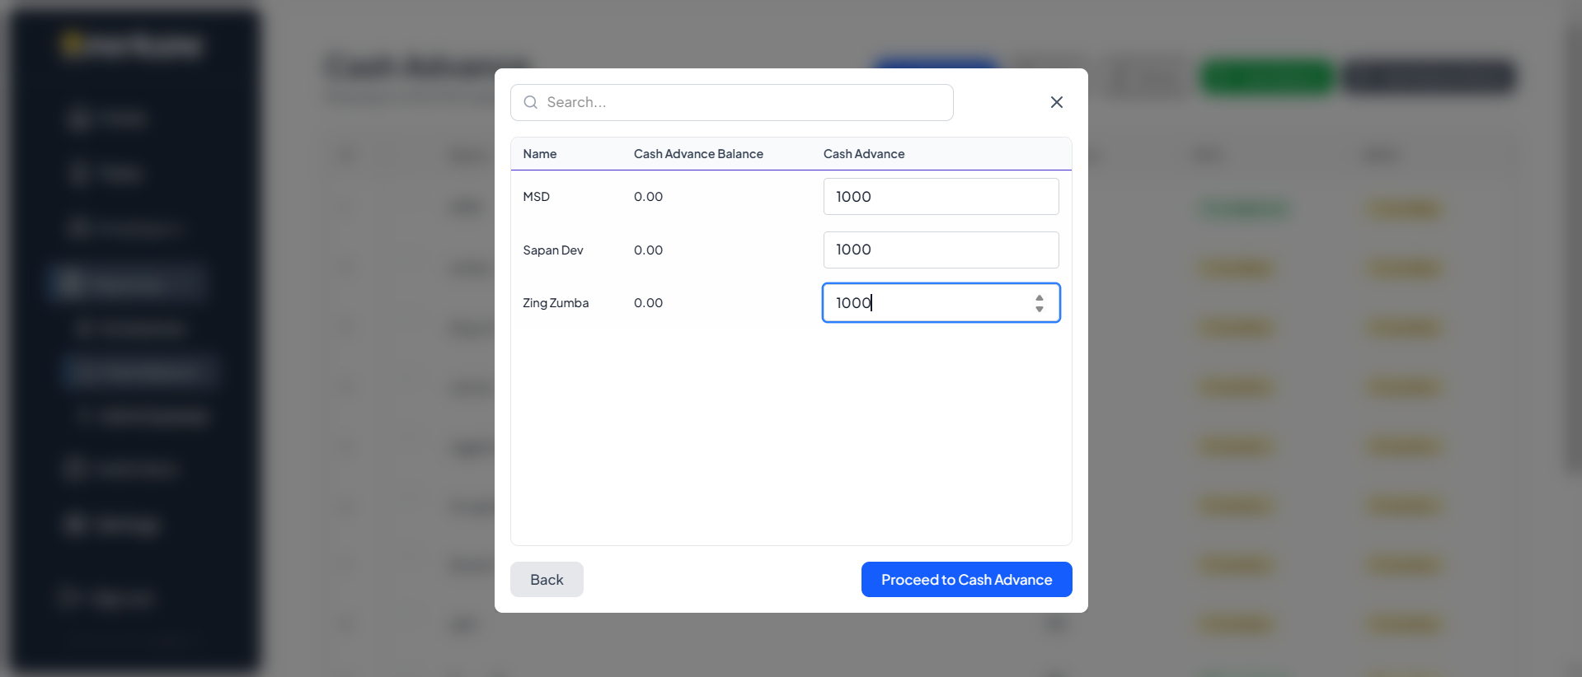Click the blurred green button behind the dialog
This screenshot has height=677, width=1582.
pyautogui.click(x=1267, y=77)
